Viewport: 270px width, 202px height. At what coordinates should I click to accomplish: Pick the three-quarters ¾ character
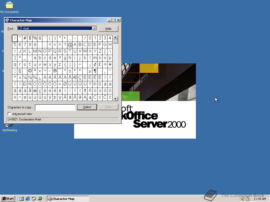pos(35,78)
